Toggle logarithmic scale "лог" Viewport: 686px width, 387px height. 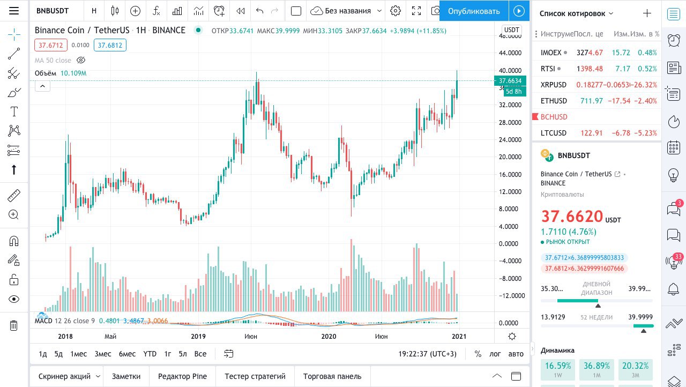point(495,354)
